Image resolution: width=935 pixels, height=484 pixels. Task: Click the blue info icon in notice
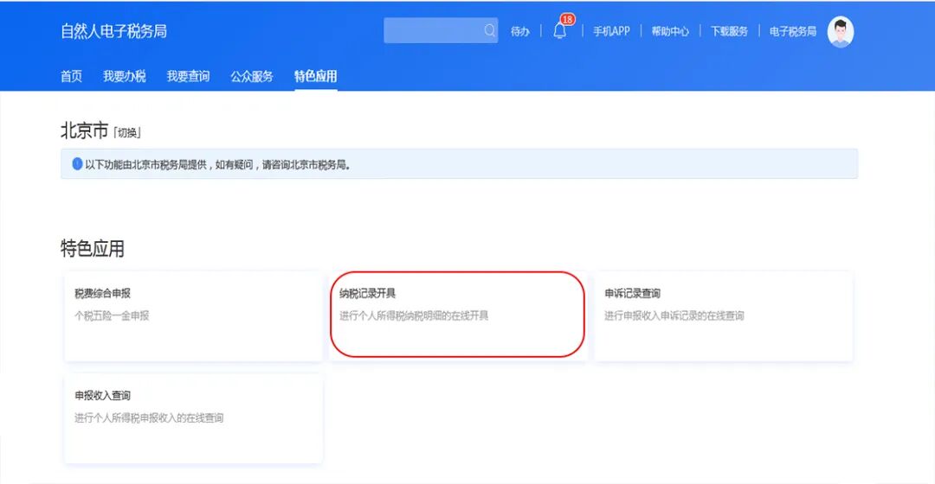(77, 164)
